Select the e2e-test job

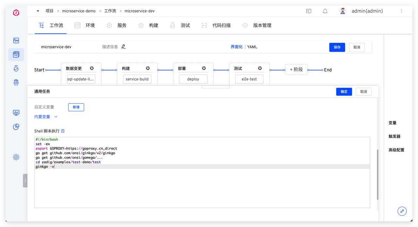249,79
